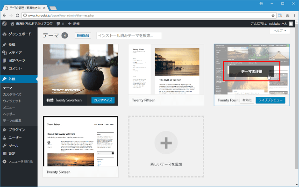
Task: Go back with the browser back arrow
Action: pyautogui.click(x=5, y=15)
